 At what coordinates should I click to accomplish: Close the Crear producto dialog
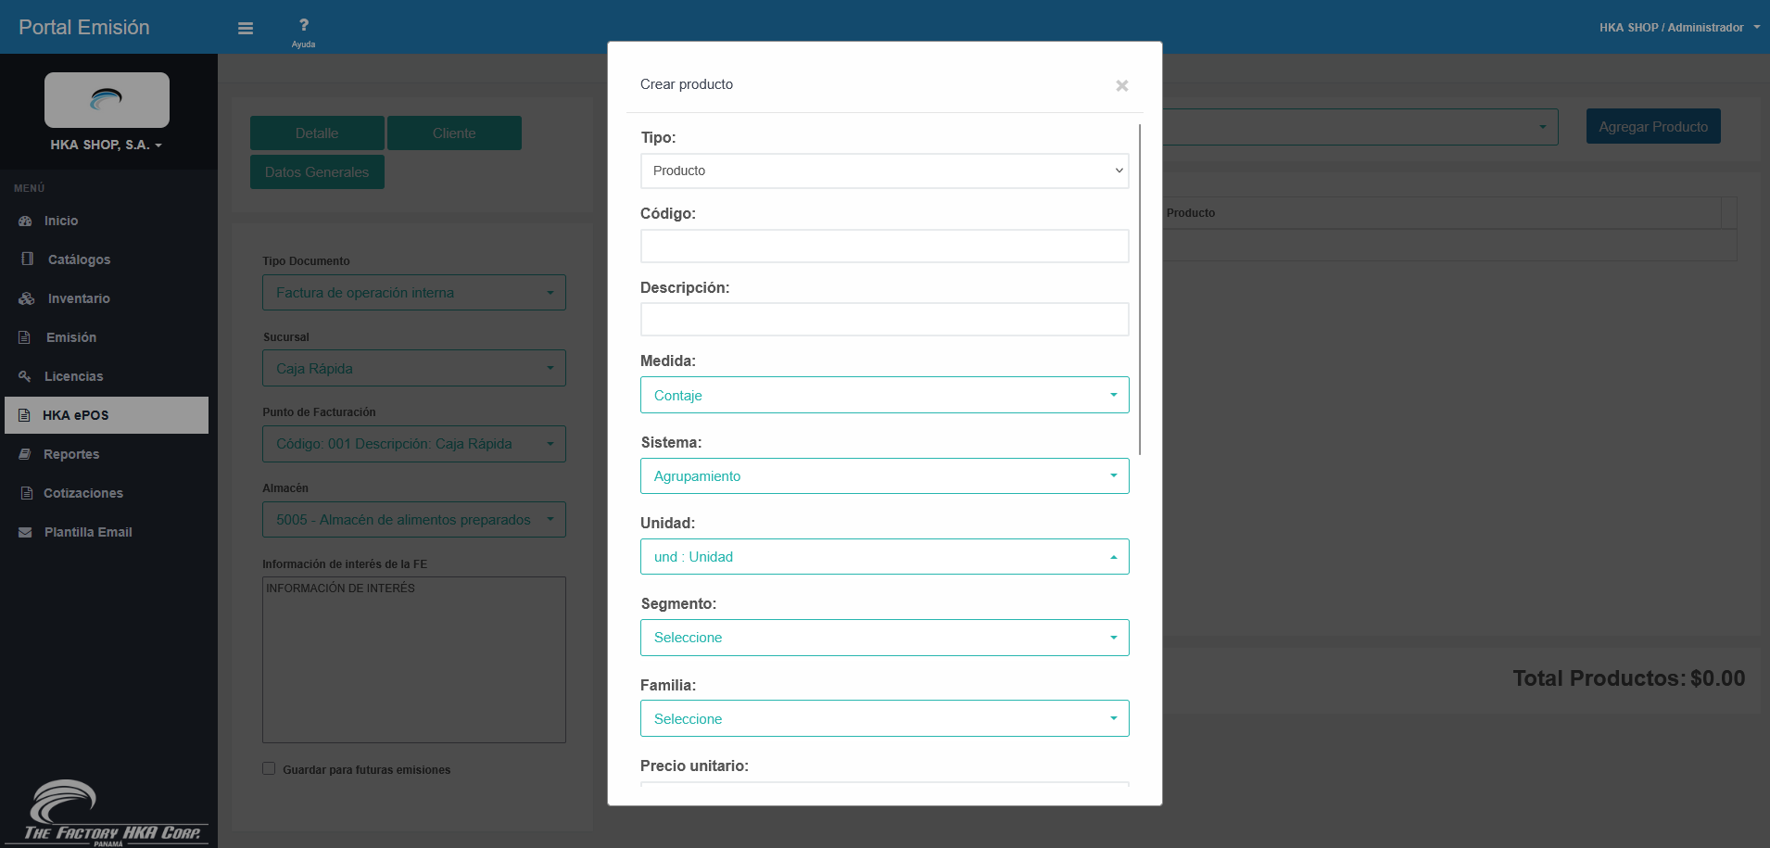pyautogui.click(x=1121, y=86)
